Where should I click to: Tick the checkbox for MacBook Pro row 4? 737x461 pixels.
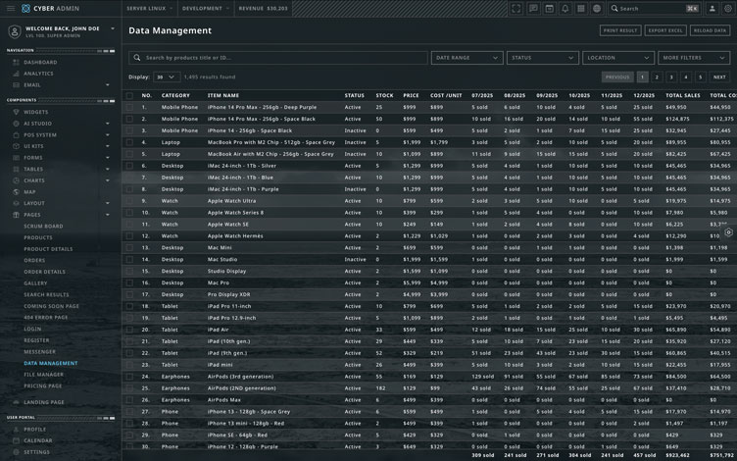[x=129, y=142]
